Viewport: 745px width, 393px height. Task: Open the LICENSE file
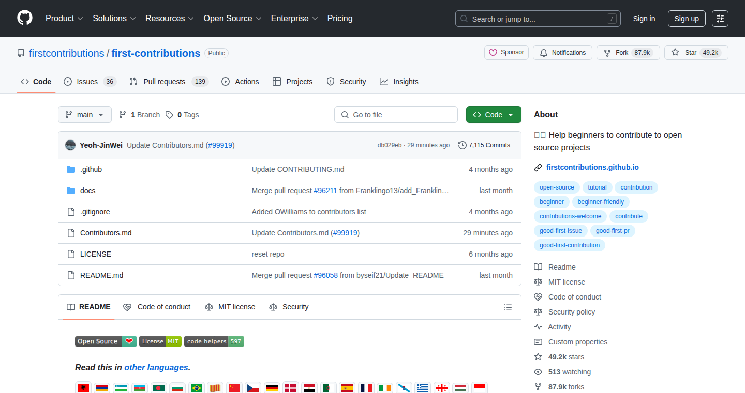point(96,254)
